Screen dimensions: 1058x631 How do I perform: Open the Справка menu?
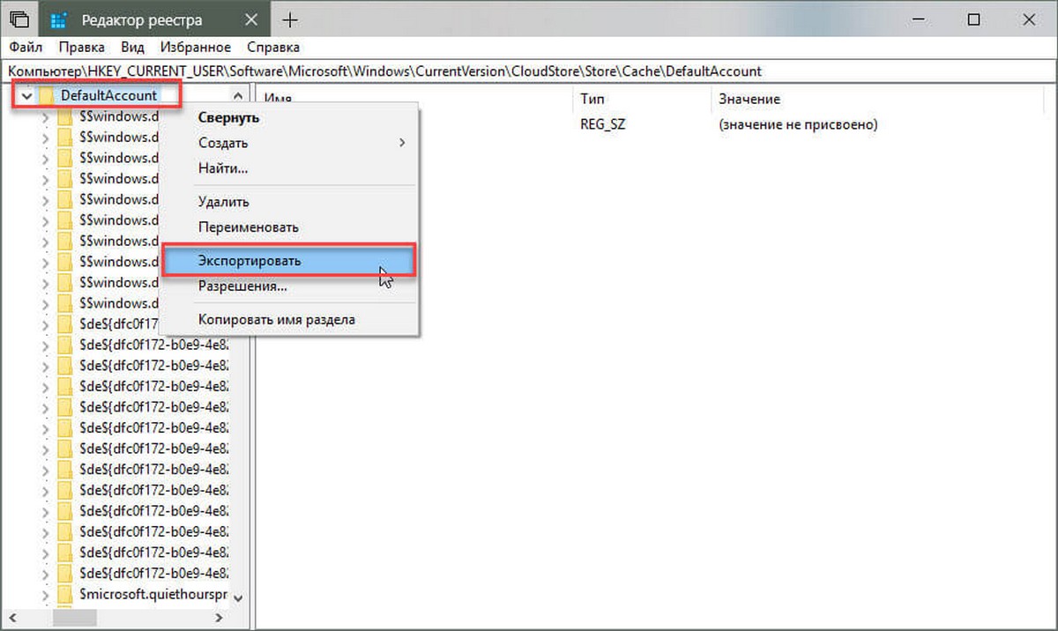[272, 47]
